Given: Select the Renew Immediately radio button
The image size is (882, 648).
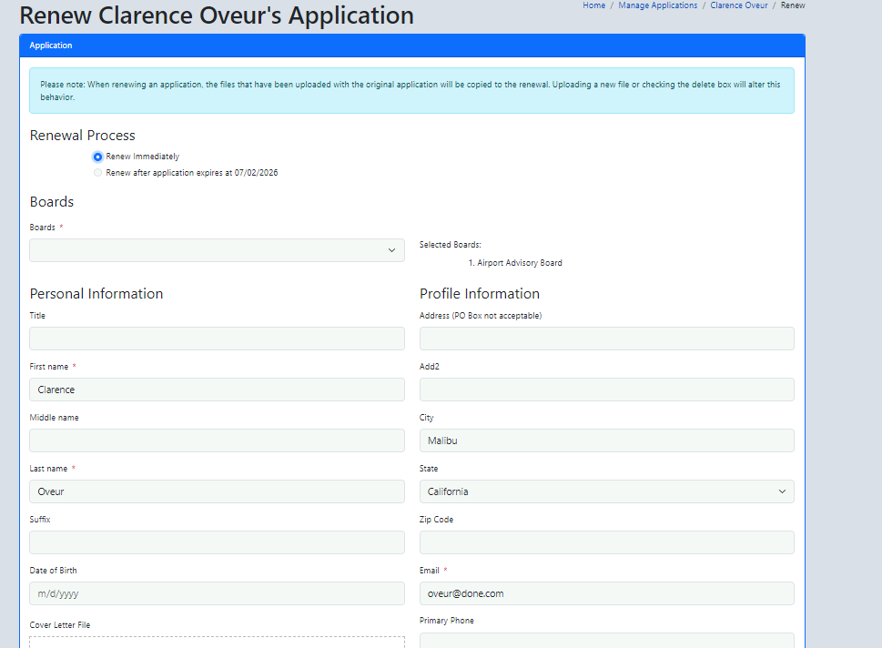Looking at the screenshot, I should coord(98,157).
